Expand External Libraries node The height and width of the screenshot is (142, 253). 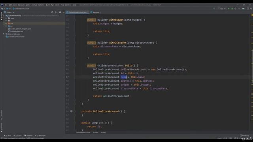point(4,34)
